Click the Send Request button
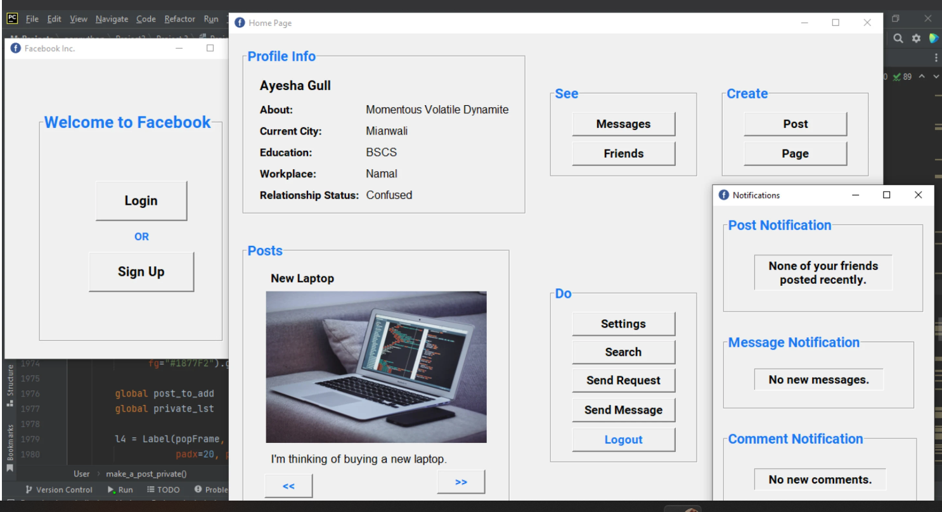The image size is (942, 512). coord(624,381)
